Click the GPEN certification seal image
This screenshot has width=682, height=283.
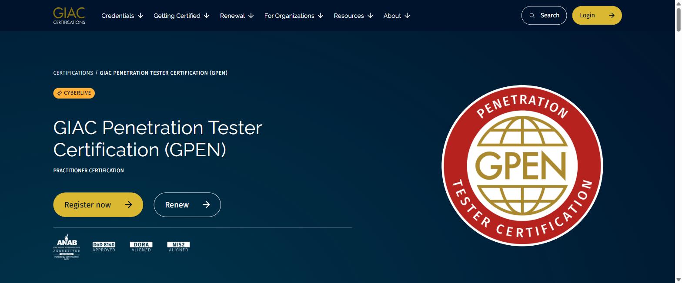pos(522,165)
